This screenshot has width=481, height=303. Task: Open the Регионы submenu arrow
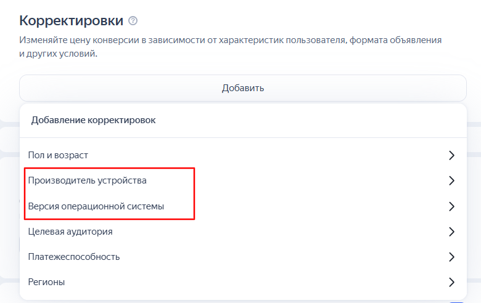point(451,282)
